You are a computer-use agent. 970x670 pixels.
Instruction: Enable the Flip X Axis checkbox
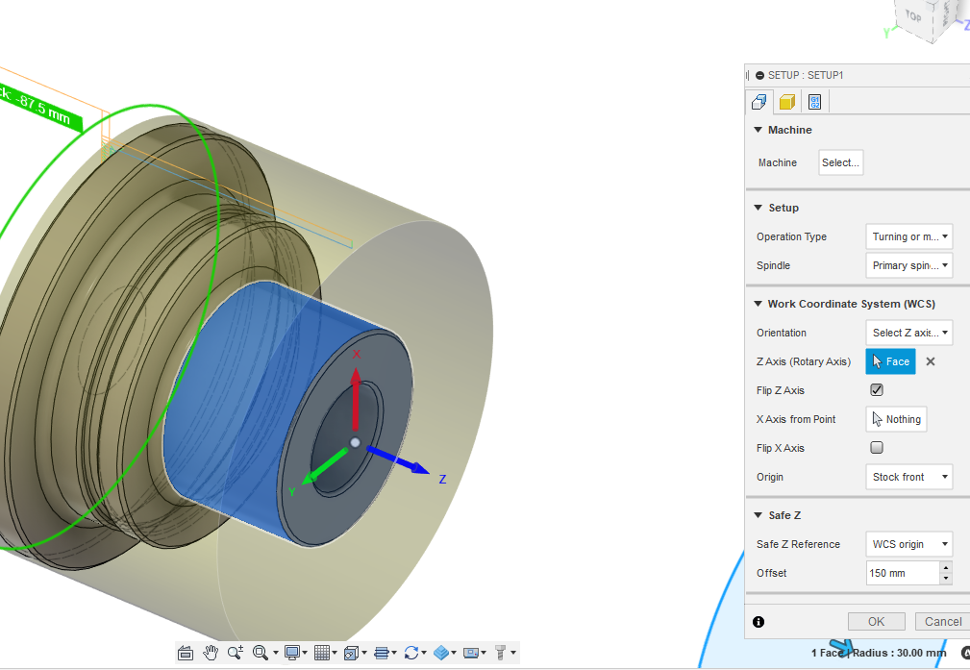876,447
